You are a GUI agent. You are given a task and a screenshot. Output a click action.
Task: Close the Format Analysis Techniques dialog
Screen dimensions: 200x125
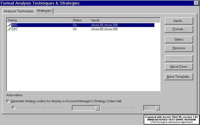(196, 3)
